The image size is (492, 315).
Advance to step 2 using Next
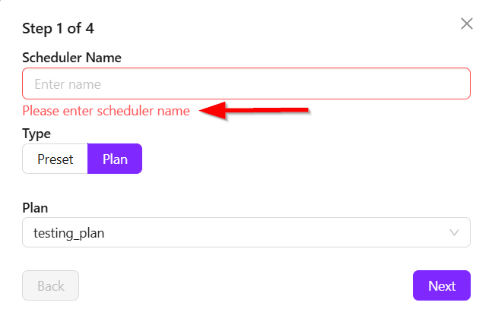coord(441,285)
